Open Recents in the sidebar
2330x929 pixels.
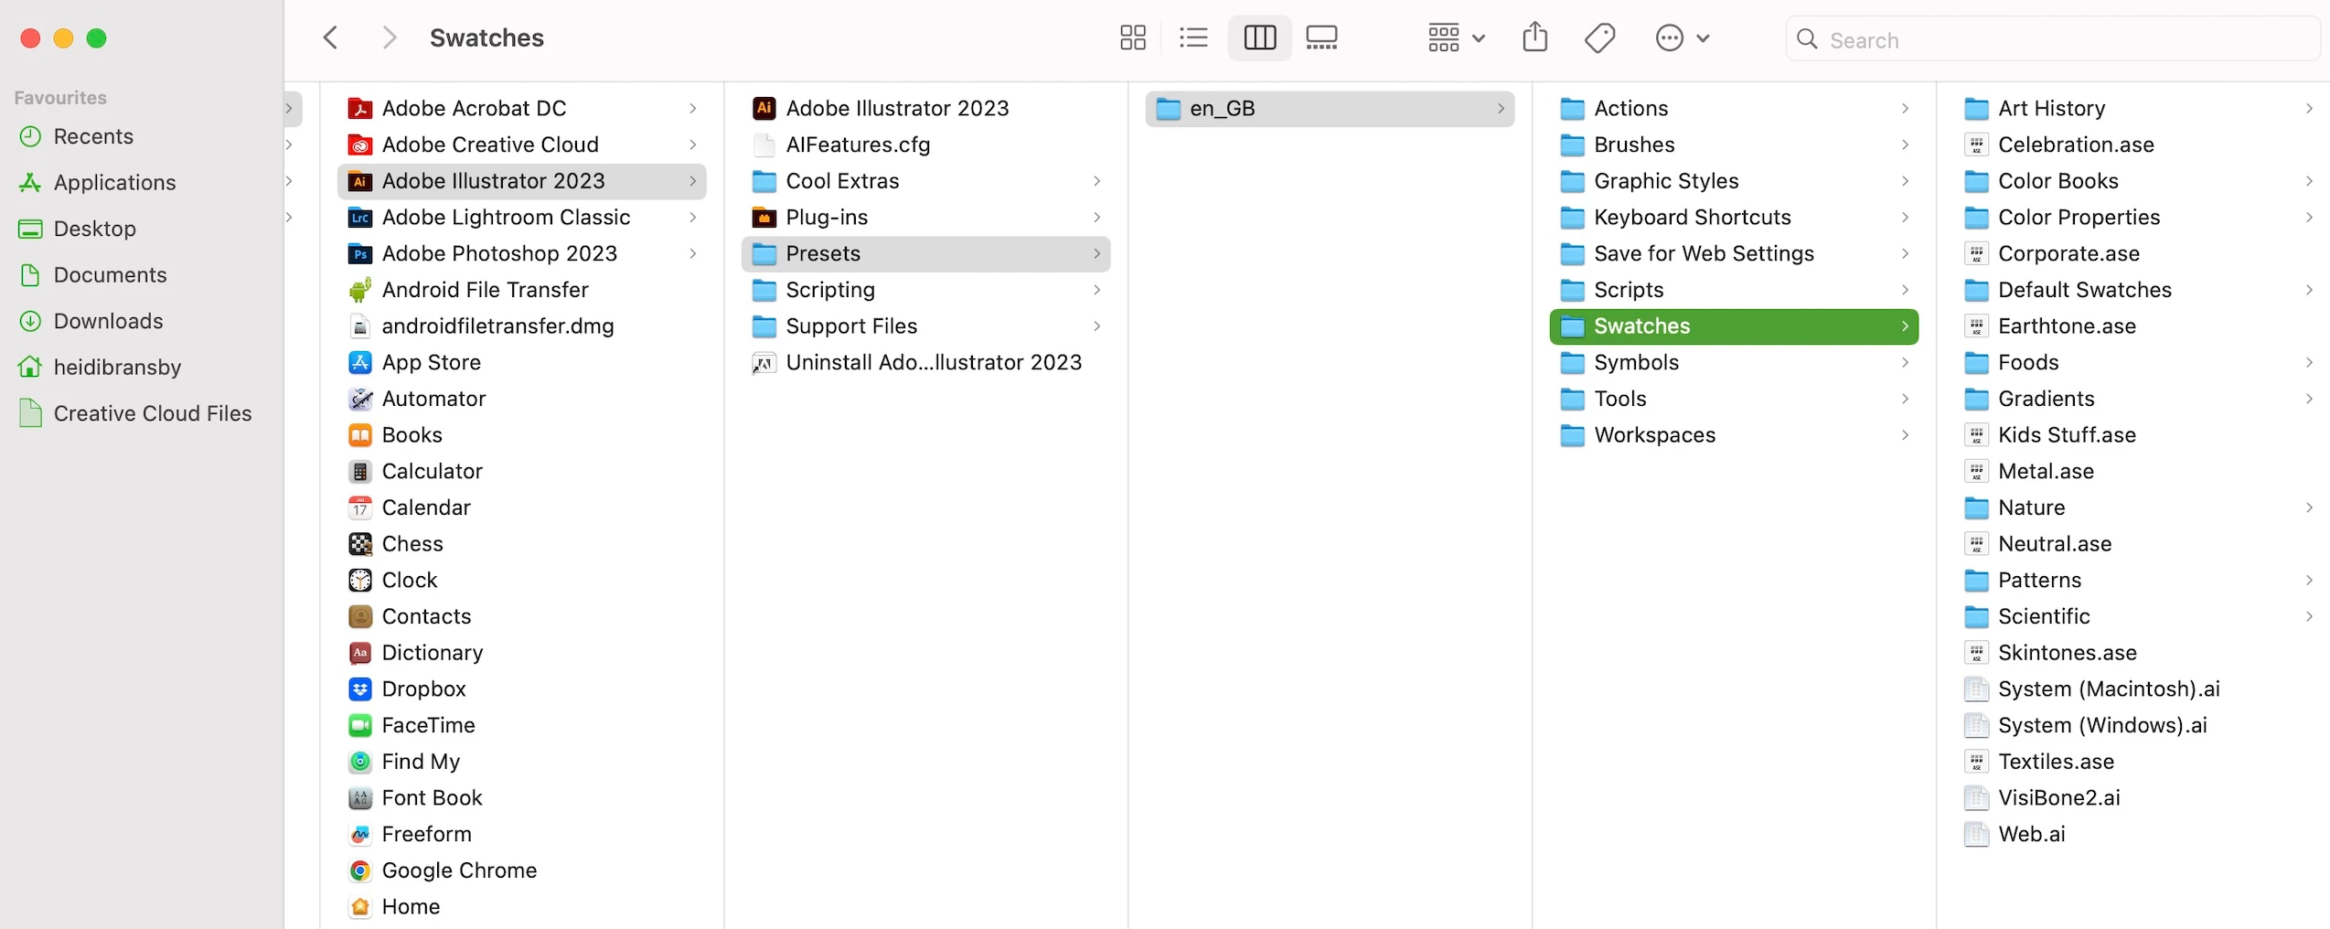[93, 136]
